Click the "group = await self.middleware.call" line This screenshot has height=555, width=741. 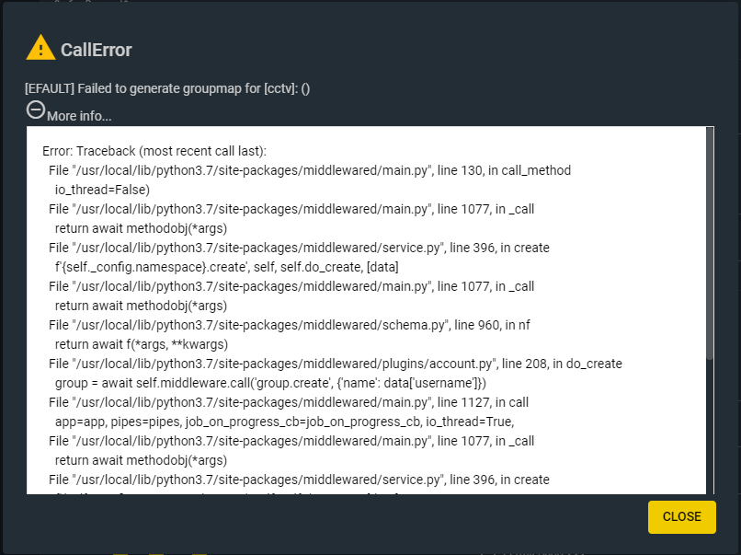(x=270, y=383)
